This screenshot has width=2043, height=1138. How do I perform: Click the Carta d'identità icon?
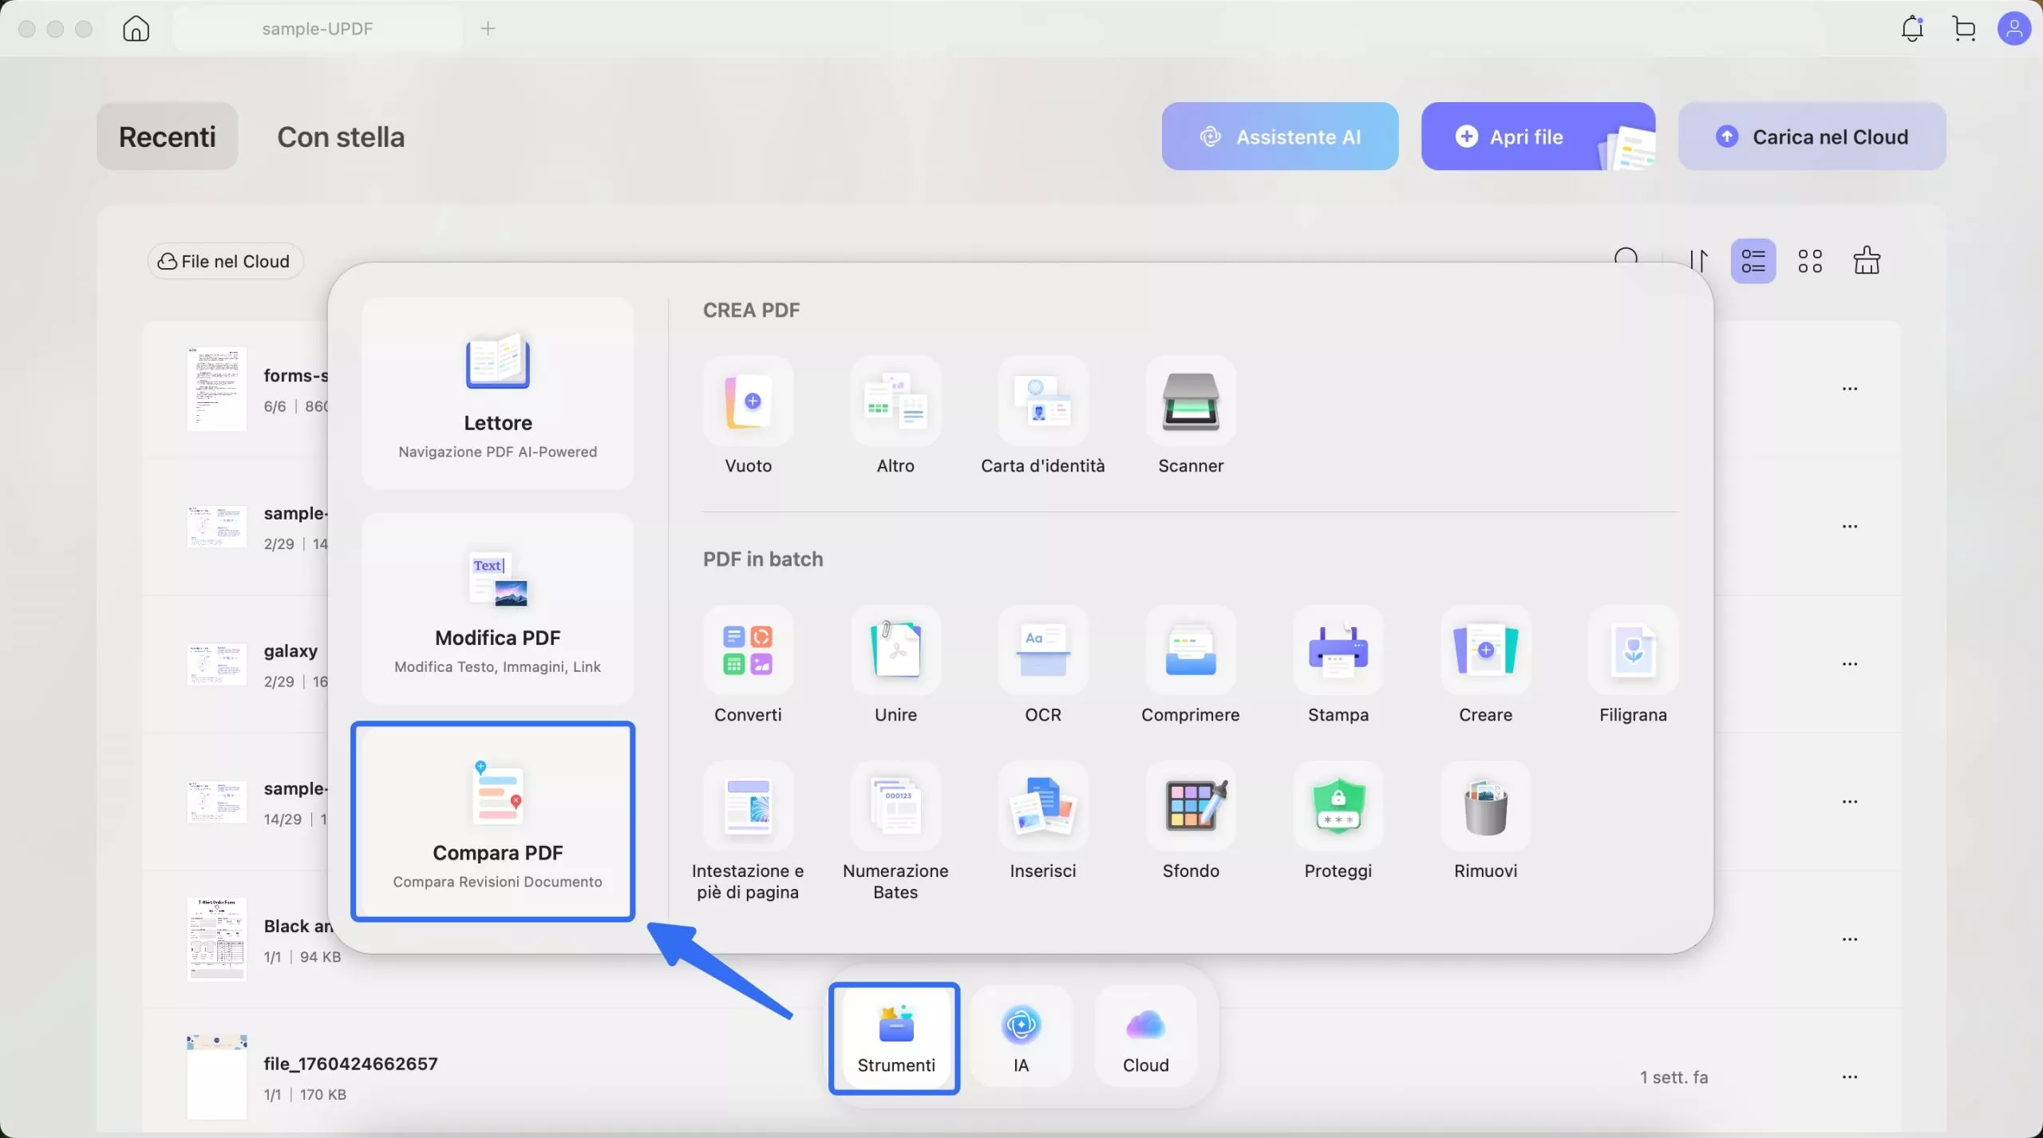click(1042, 401)
